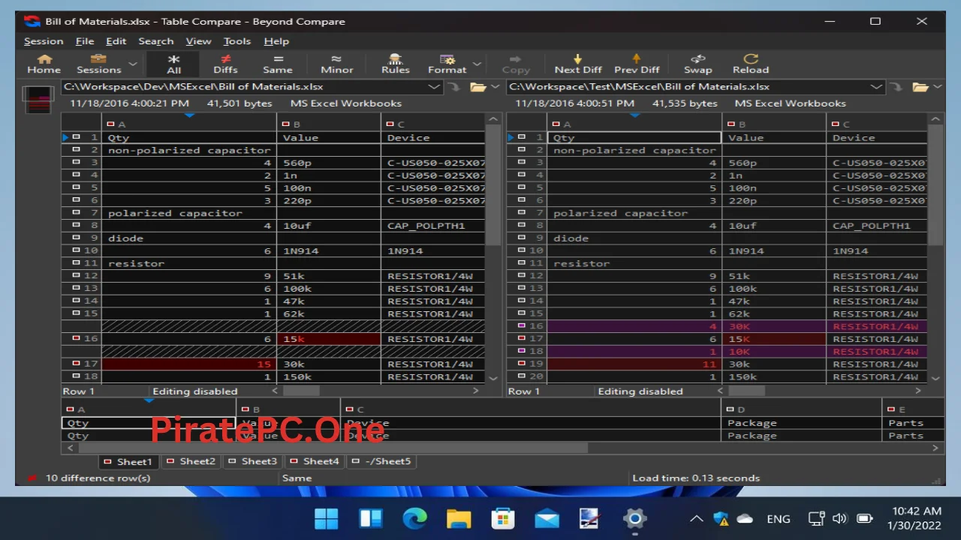This screenshot has height=540, width=961.
Task: Reload the comparison
Action: [750, 64]
